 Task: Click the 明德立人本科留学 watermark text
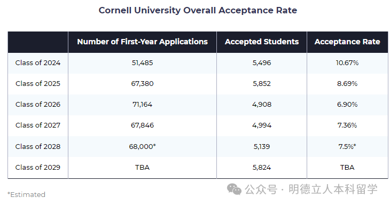click(x=333, y=190)
